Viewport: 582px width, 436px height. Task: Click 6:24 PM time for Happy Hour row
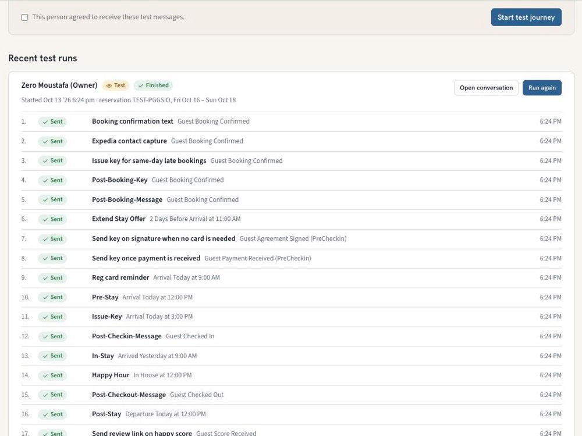pos(551,375)
